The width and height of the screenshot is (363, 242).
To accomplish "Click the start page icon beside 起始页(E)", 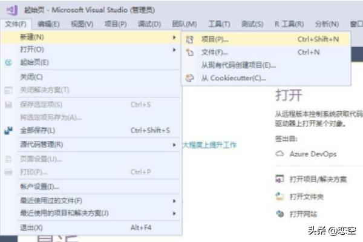I will [8, 62].
